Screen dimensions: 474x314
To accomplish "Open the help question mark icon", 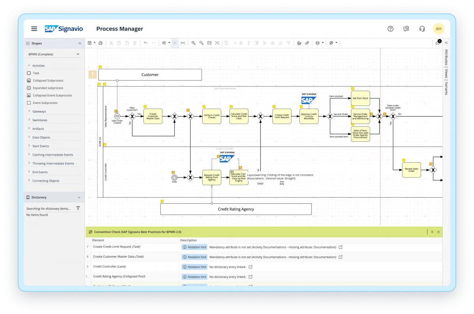I will (x=390, y=29).
